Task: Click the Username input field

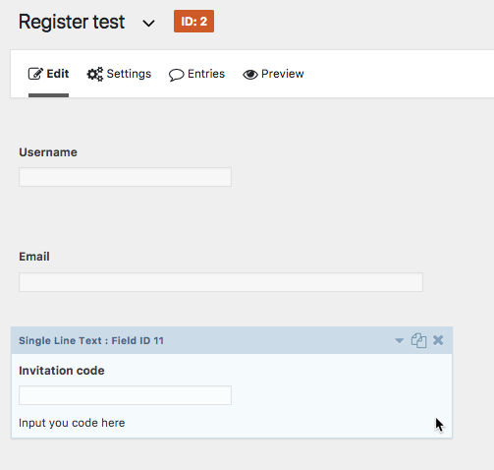Action: point(125,177)
